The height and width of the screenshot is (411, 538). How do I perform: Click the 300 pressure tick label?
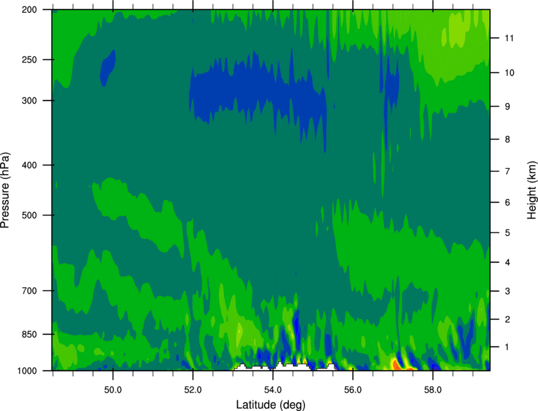click(30, 101)
